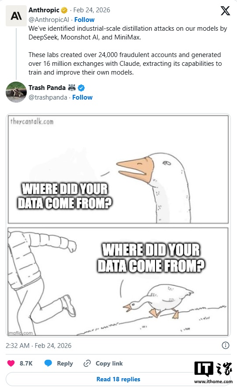Viewport: 237px width, 387px height.
Task: Click the Reply label
Action: 65,363
